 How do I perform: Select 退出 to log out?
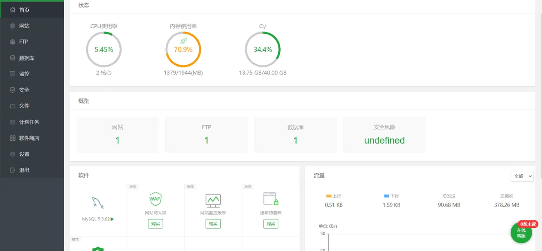tap(32, 170)
